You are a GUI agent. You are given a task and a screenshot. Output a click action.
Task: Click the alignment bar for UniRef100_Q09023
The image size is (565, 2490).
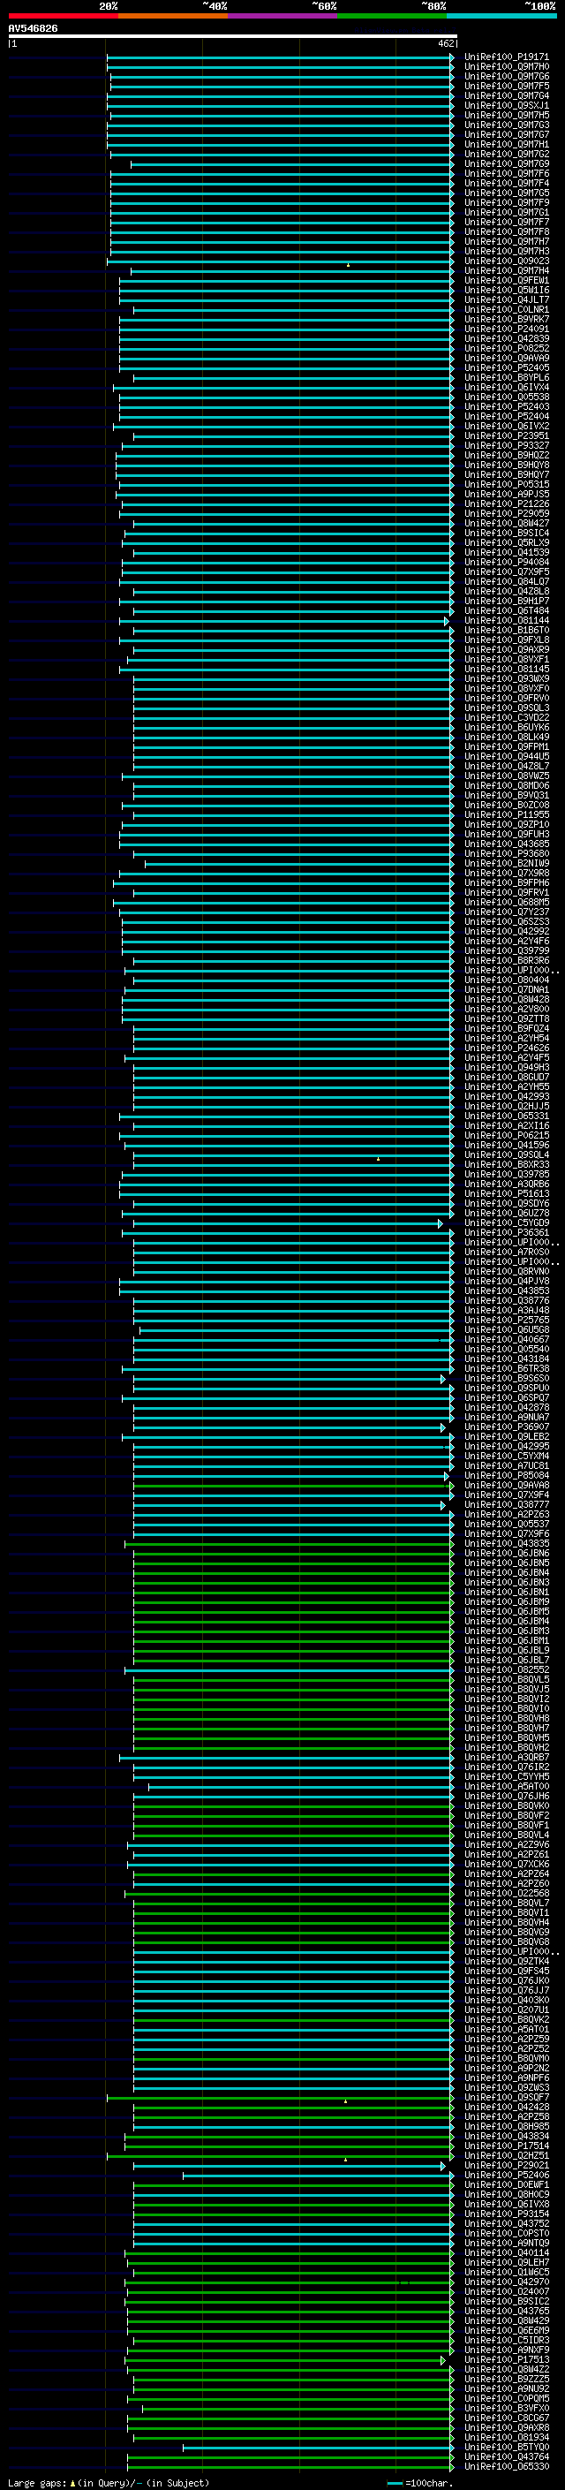click(x=280, y=261)
